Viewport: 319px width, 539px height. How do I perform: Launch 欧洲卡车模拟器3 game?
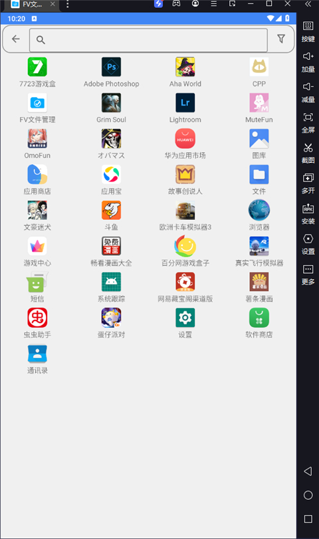point(185,210)
